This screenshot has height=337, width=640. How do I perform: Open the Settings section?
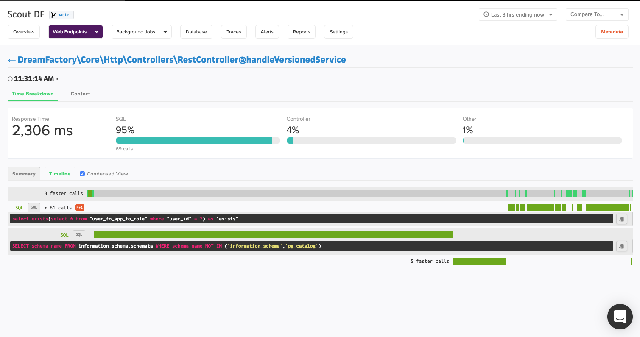338,32
